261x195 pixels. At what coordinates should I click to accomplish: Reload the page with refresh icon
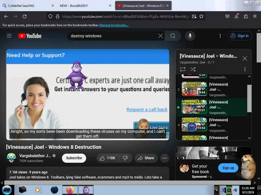click(x=24, y=17)
